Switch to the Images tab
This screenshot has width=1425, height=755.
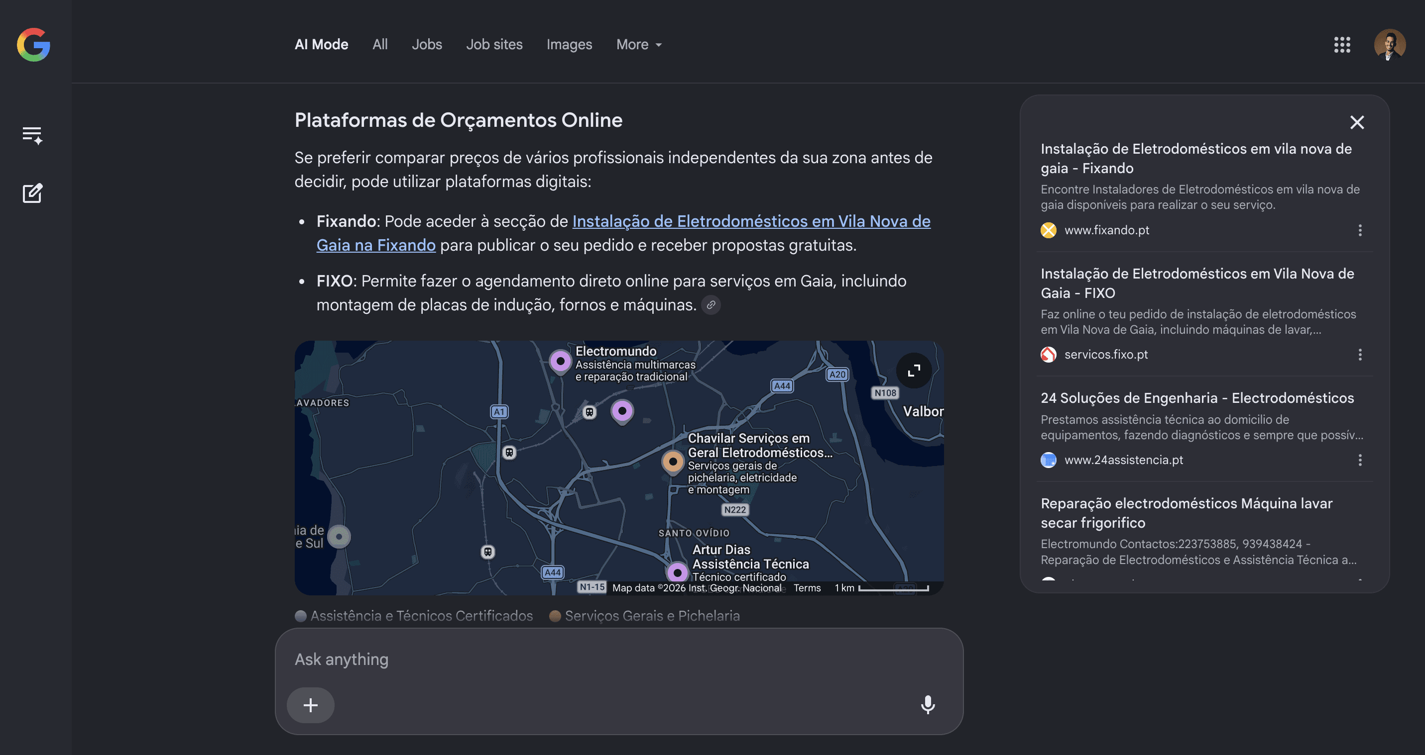(x=569, y=45)
